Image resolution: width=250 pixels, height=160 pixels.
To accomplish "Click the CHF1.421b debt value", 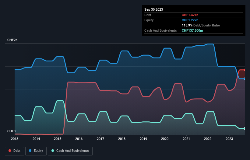I will pyautogui.click(x=190, y=15).
